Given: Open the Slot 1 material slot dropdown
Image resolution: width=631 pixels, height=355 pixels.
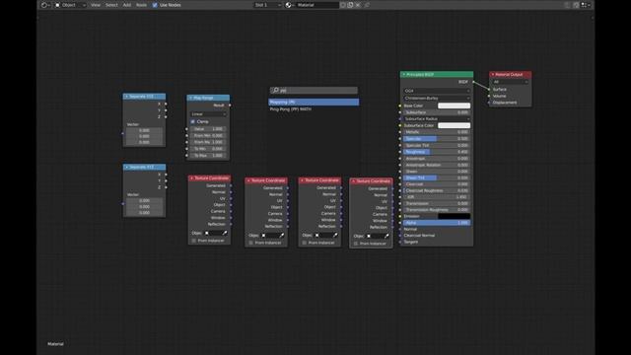Looking at the screenshot, I should coord(267,5).
